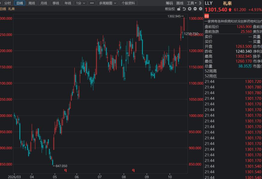Click the 买价 bid price label
Image resolution: width=262 pixels, height=179 pixels.
tap(208, 42)
